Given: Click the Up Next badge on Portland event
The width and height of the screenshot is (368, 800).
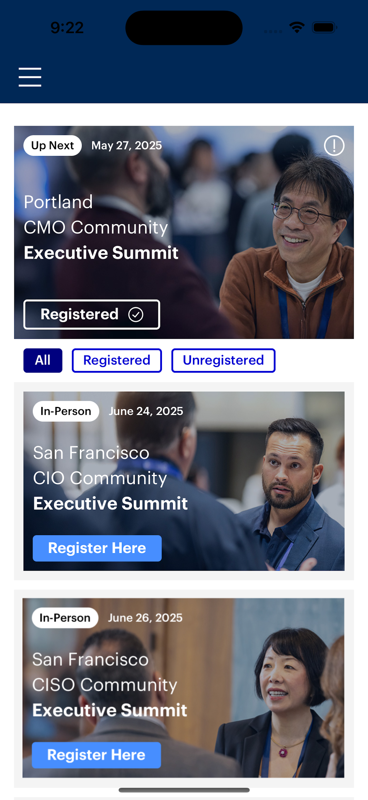Looking at the screenshot, I should tap(52, 145).
